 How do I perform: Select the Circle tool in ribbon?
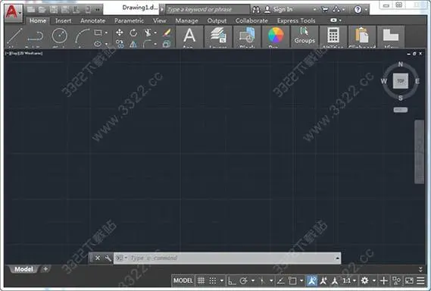click(59, 36)
